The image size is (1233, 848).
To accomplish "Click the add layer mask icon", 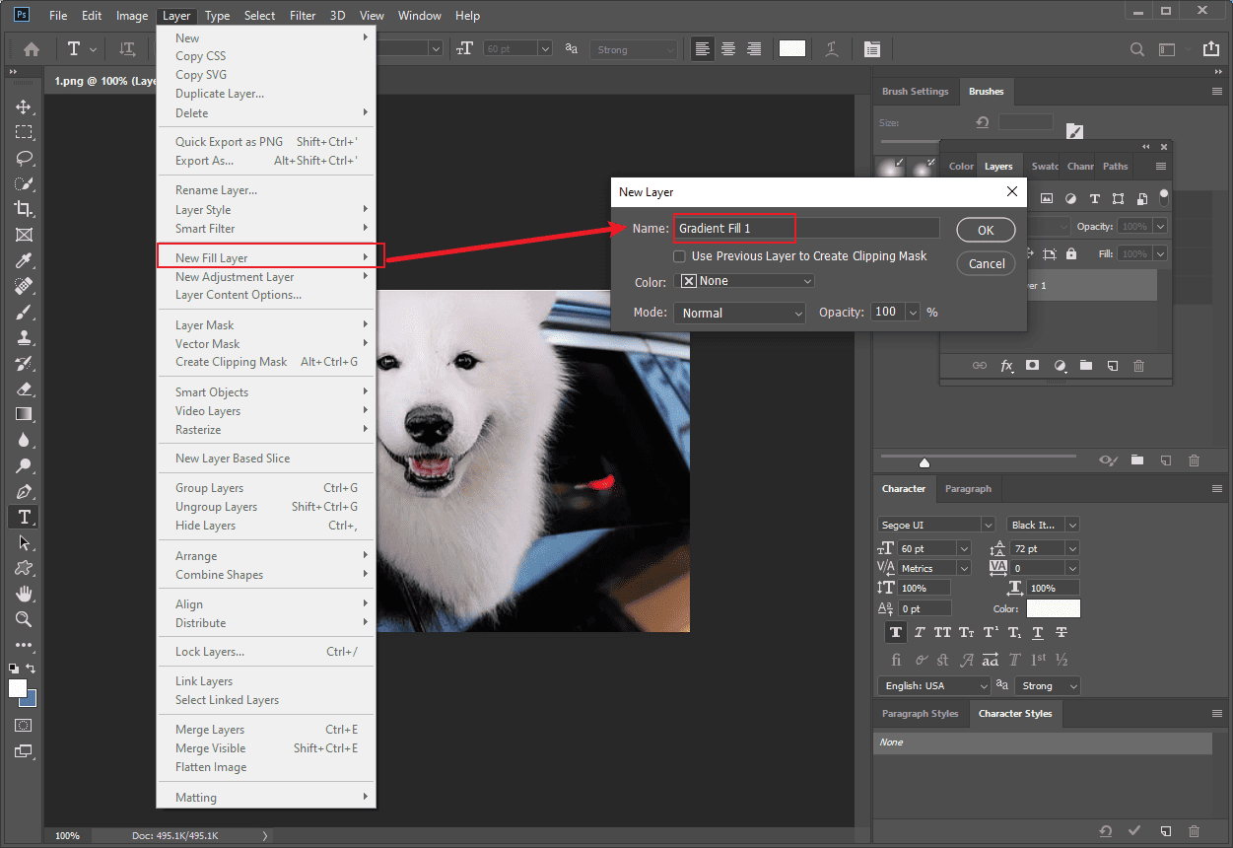I will [x=1032, y=365].
